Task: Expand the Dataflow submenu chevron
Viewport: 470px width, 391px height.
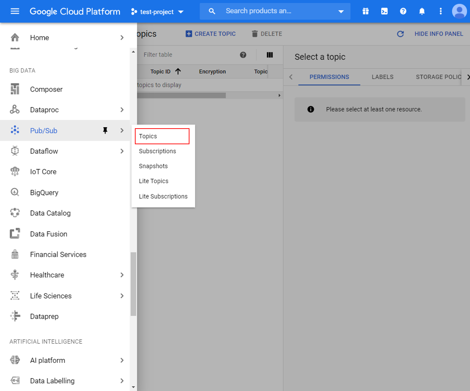Action: [x=122, y=151]
